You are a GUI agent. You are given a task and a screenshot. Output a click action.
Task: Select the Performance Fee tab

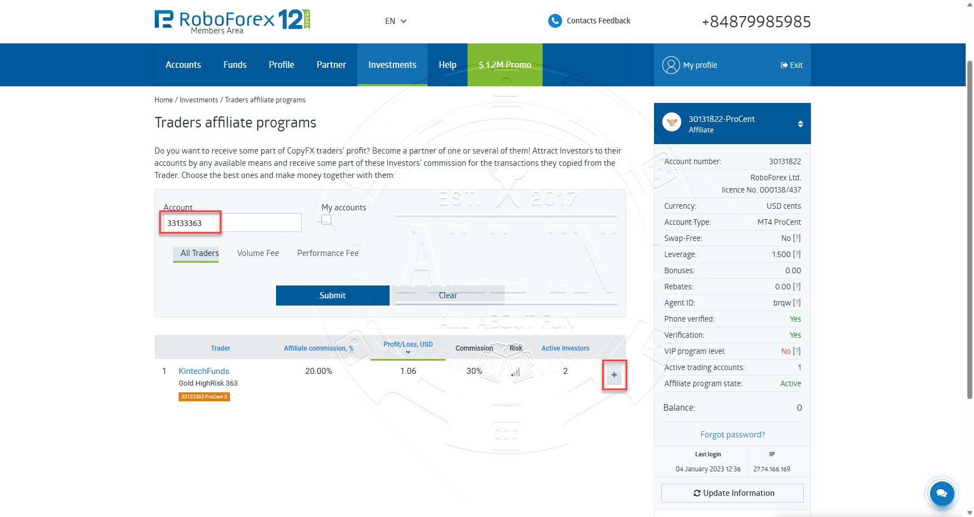tap(328, 253)
